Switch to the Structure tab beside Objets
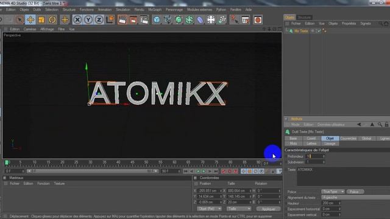This screenshot has height=219, width=390. [x=304, y=18]
